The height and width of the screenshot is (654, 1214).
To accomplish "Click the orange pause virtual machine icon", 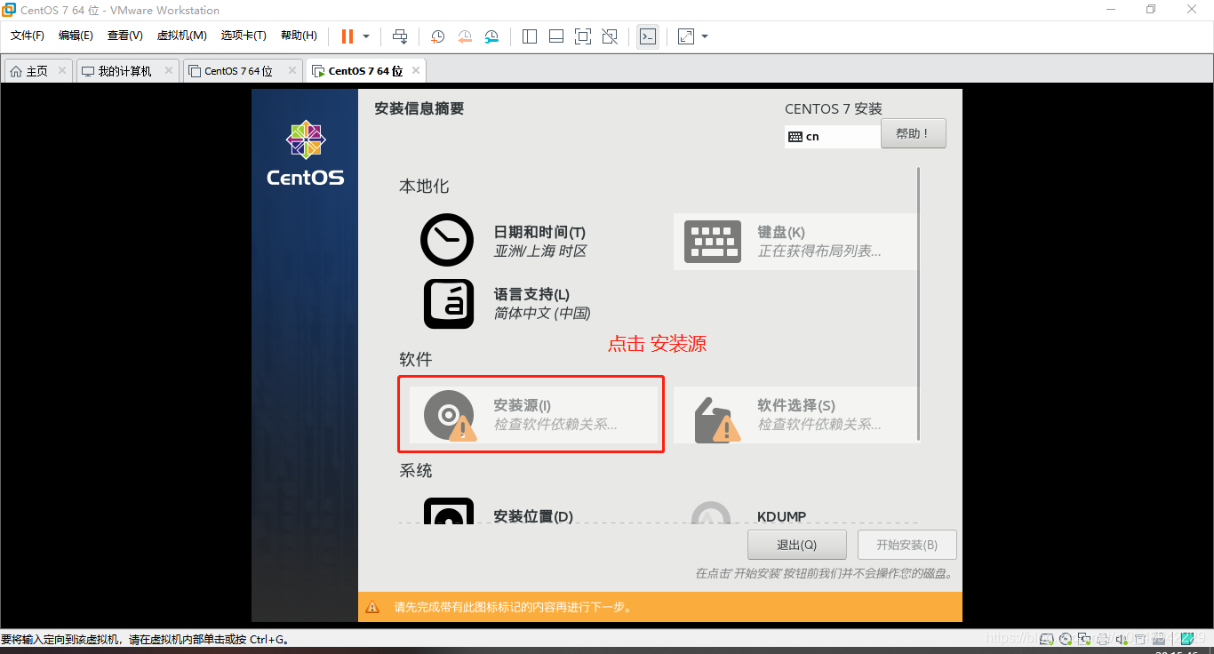I will [347, 36].
